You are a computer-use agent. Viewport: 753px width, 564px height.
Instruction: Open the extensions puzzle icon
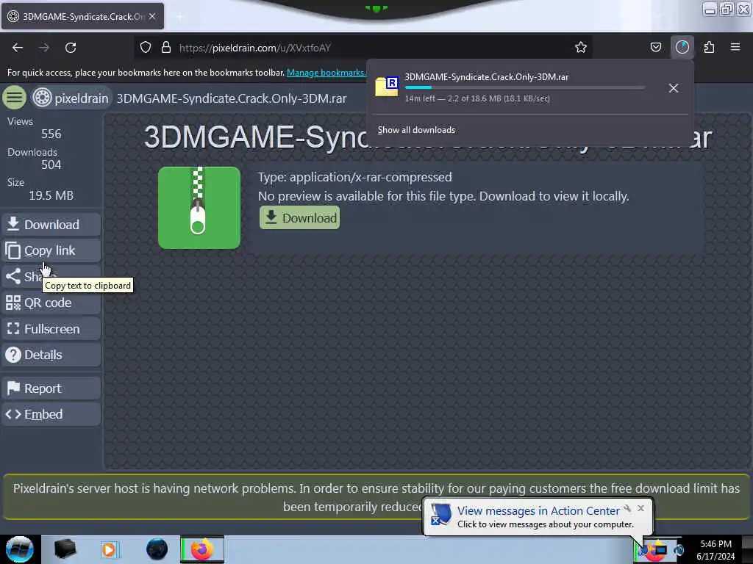pyautogui.click(x=709, y=48)
